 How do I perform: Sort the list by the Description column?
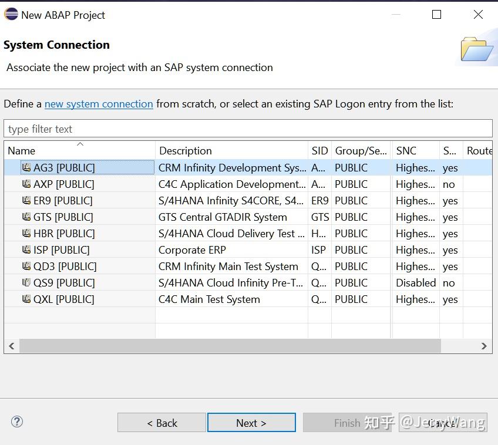tap(185, 150)
